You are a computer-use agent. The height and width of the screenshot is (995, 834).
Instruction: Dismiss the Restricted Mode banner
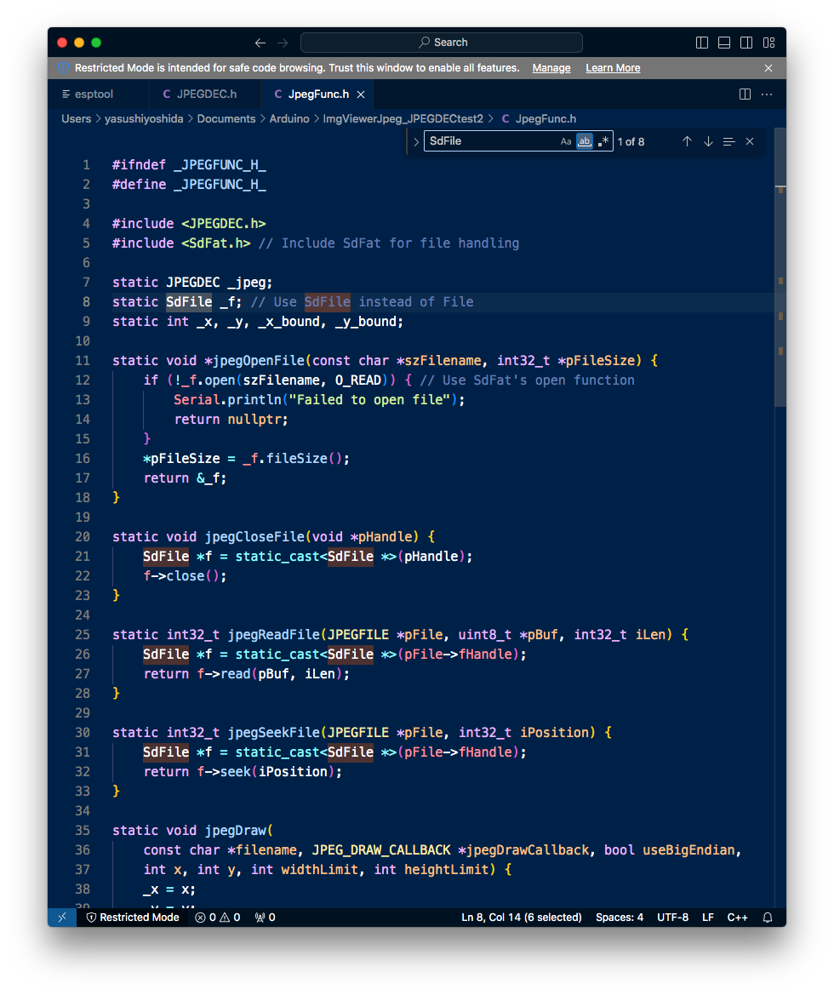[x=768, y=68]
